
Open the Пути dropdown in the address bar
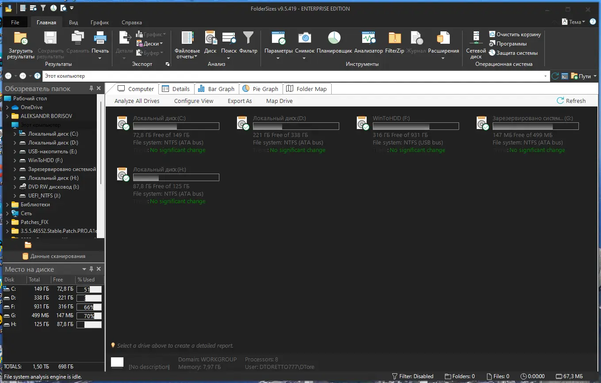point(585,76)
